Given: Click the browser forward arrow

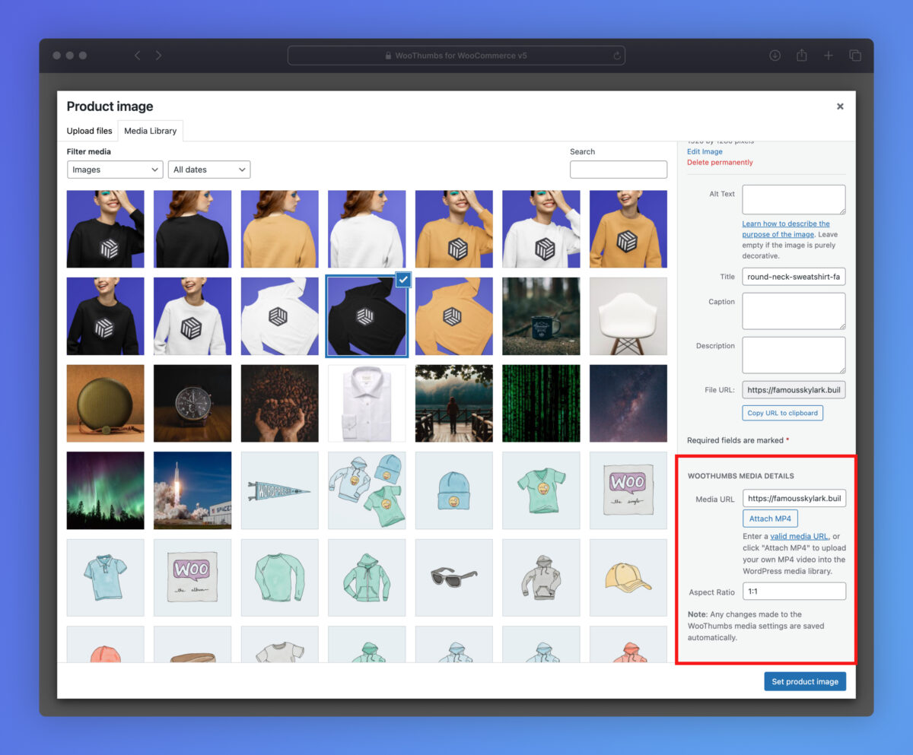Looking at the screenshot, I should [158, 56].
